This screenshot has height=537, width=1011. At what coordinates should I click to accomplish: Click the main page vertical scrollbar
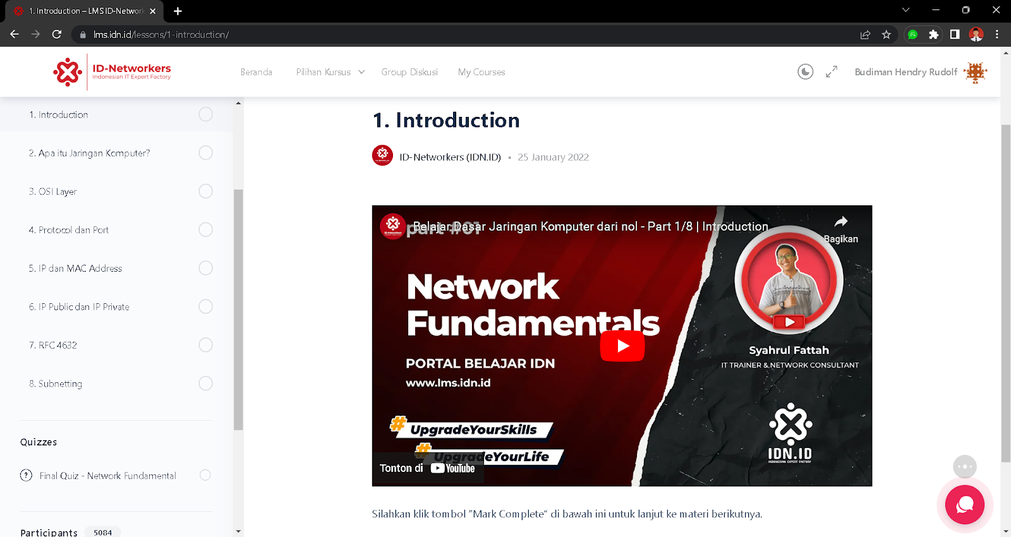1006,294
